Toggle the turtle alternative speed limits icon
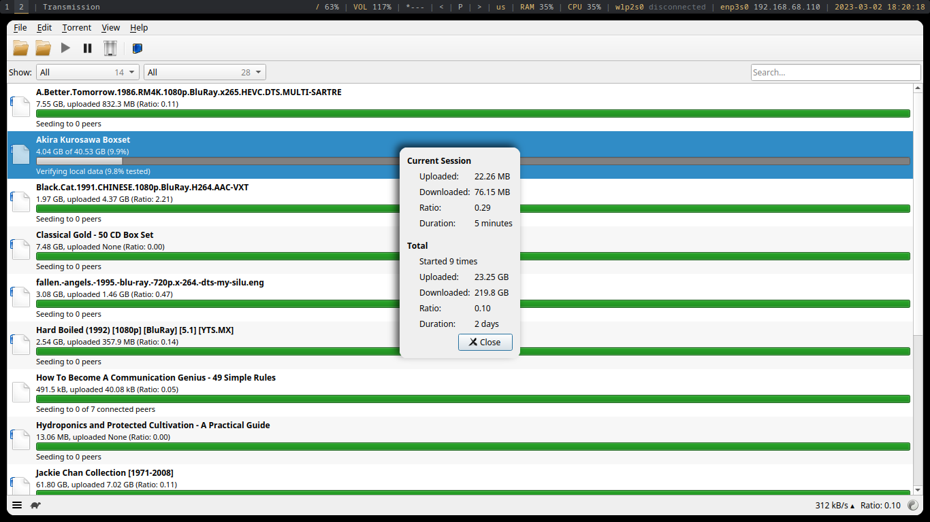930x522 pixels. point(35,505)
